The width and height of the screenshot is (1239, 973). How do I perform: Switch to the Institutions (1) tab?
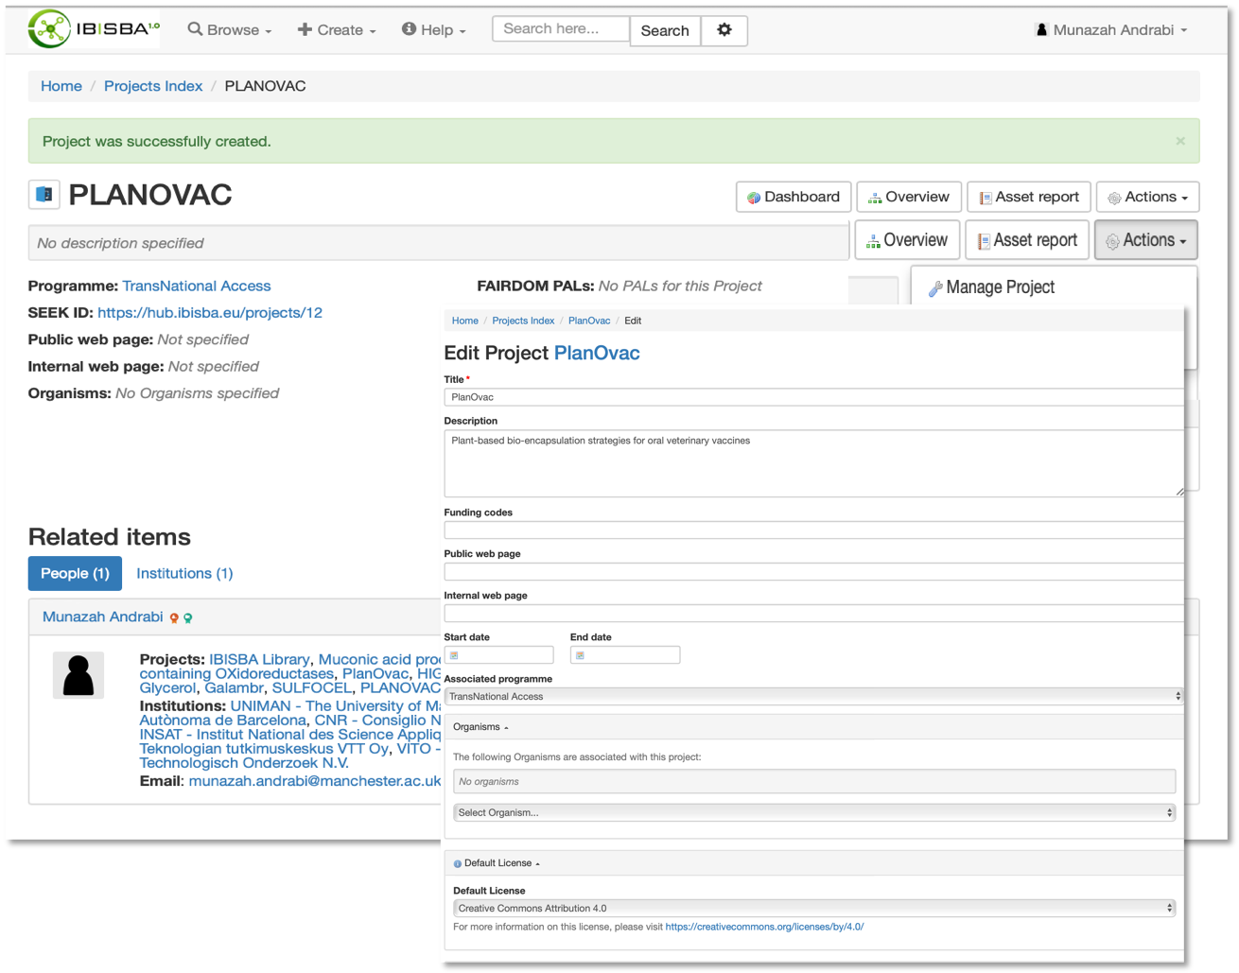coord(184,573)
